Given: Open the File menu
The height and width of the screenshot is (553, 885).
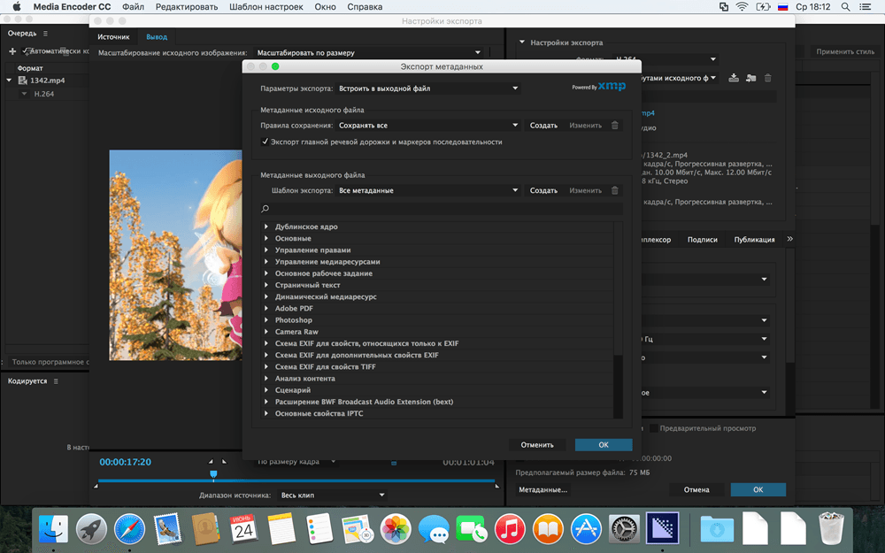Looking at the screenshot, I should click(134, 7).
